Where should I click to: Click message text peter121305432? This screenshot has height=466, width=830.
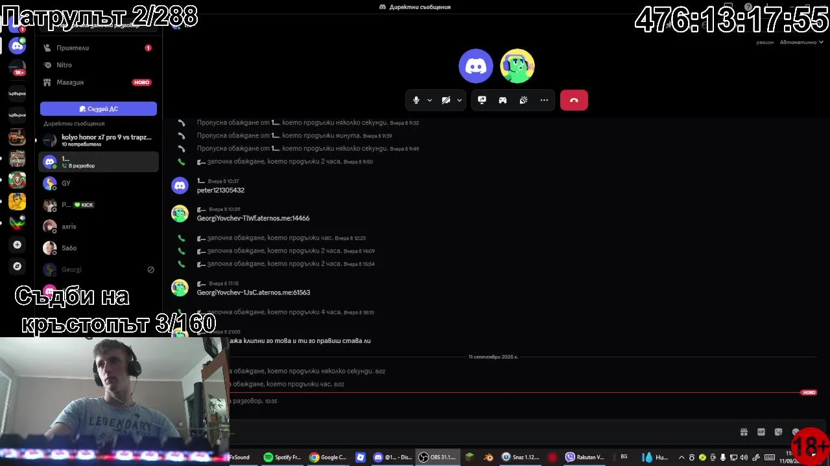click(220, 190)
